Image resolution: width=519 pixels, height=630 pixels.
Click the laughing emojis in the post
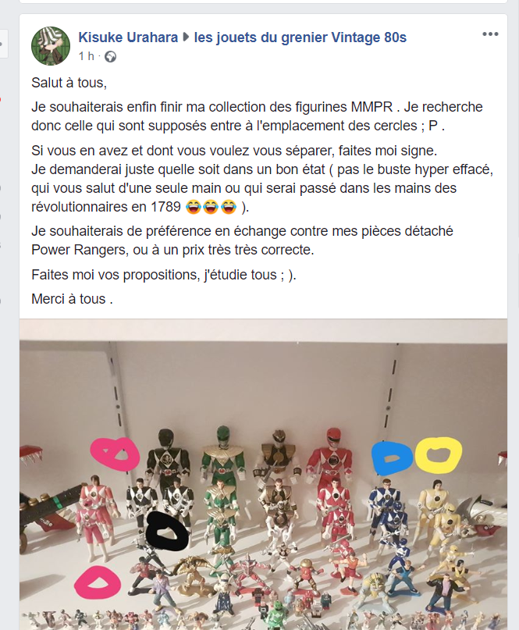[211, 208]
